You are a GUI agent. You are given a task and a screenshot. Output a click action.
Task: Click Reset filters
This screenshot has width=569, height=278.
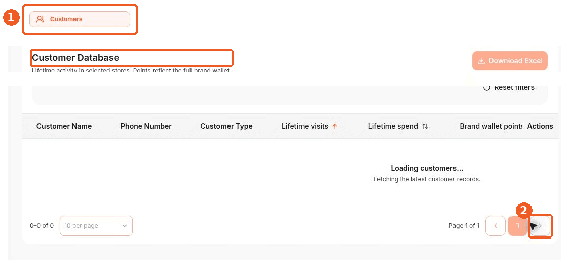pos(509,88)
